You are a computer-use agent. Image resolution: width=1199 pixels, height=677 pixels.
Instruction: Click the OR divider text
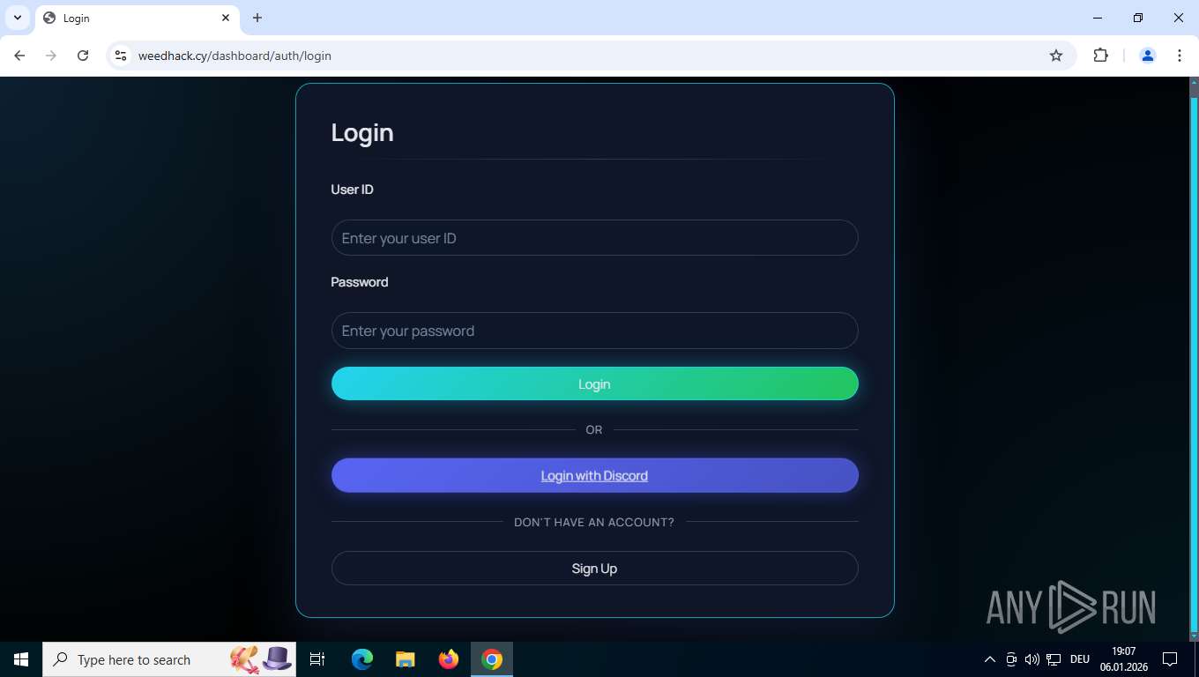pyautogui.click(x=594, y=429)
